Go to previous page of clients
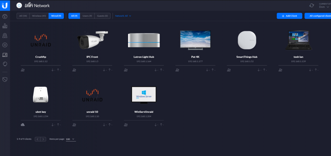Screen dimensions: 331x156 tap(38, 139)
